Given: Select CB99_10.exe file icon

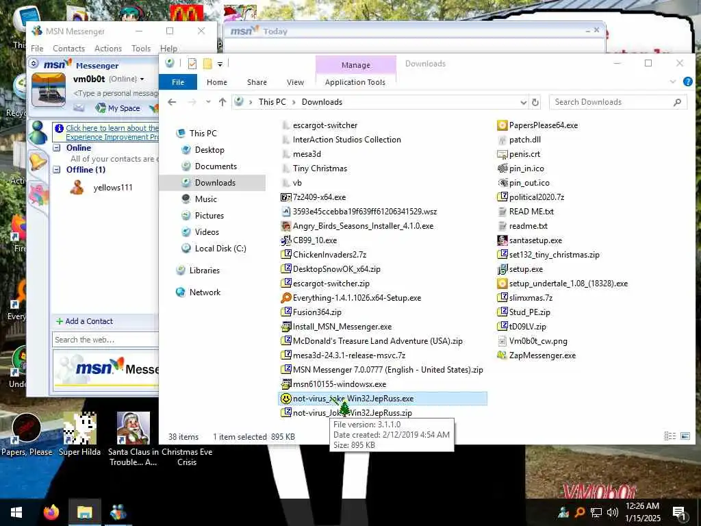Looking at the screenshot, I should pos(285,240).
